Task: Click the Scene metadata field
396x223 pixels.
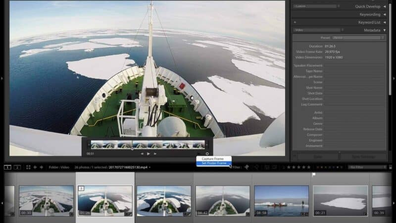Action: coord(354,82)
